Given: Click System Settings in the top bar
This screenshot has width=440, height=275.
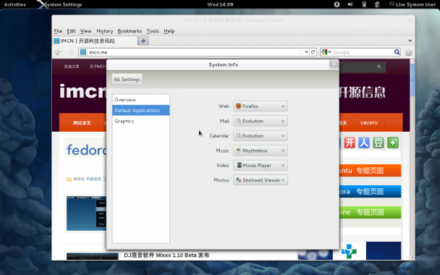Looking at the screenshot, I should [x=60, y=4].
